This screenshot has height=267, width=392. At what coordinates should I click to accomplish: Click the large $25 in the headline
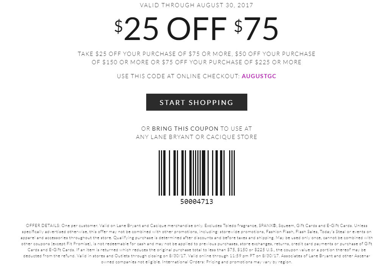[x=136, y=29]
